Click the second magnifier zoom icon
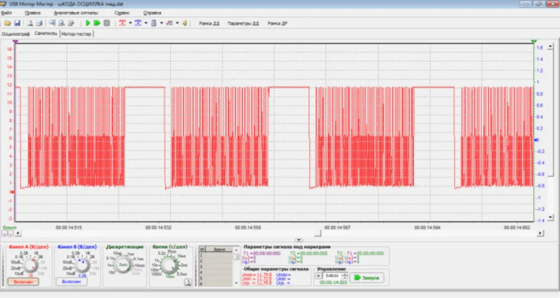 (62, 23)
